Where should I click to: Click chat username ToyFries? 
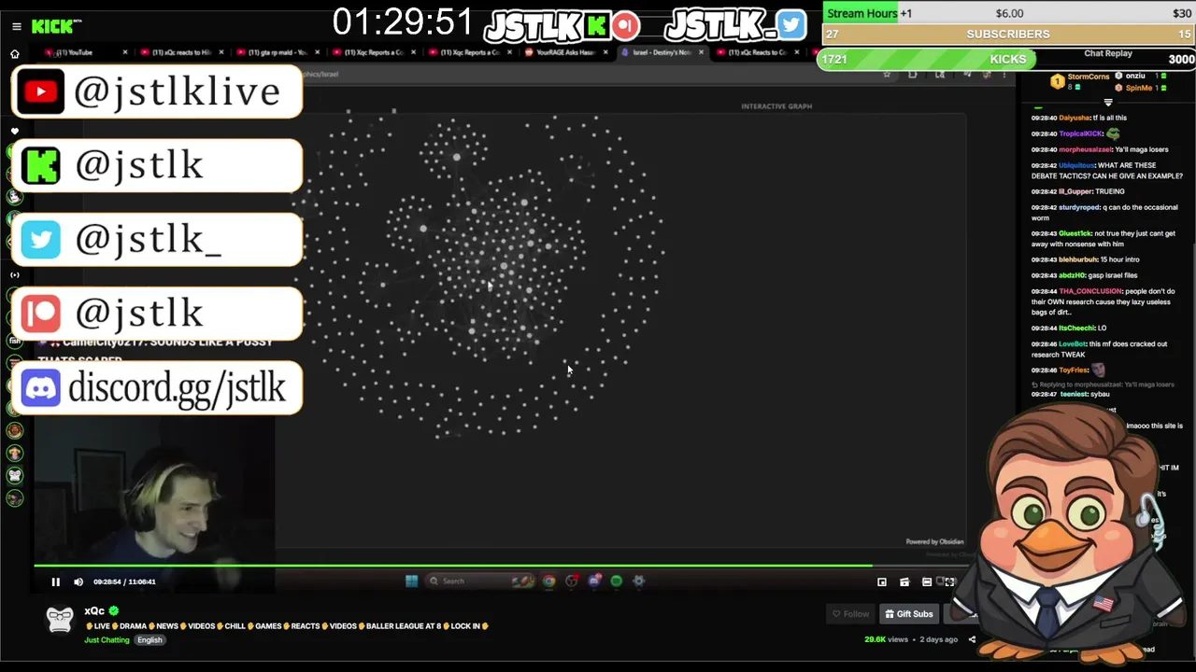(1074, 371)
